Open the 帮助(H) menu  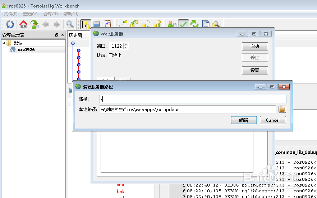pyautogui.click(x=71, y=14)
